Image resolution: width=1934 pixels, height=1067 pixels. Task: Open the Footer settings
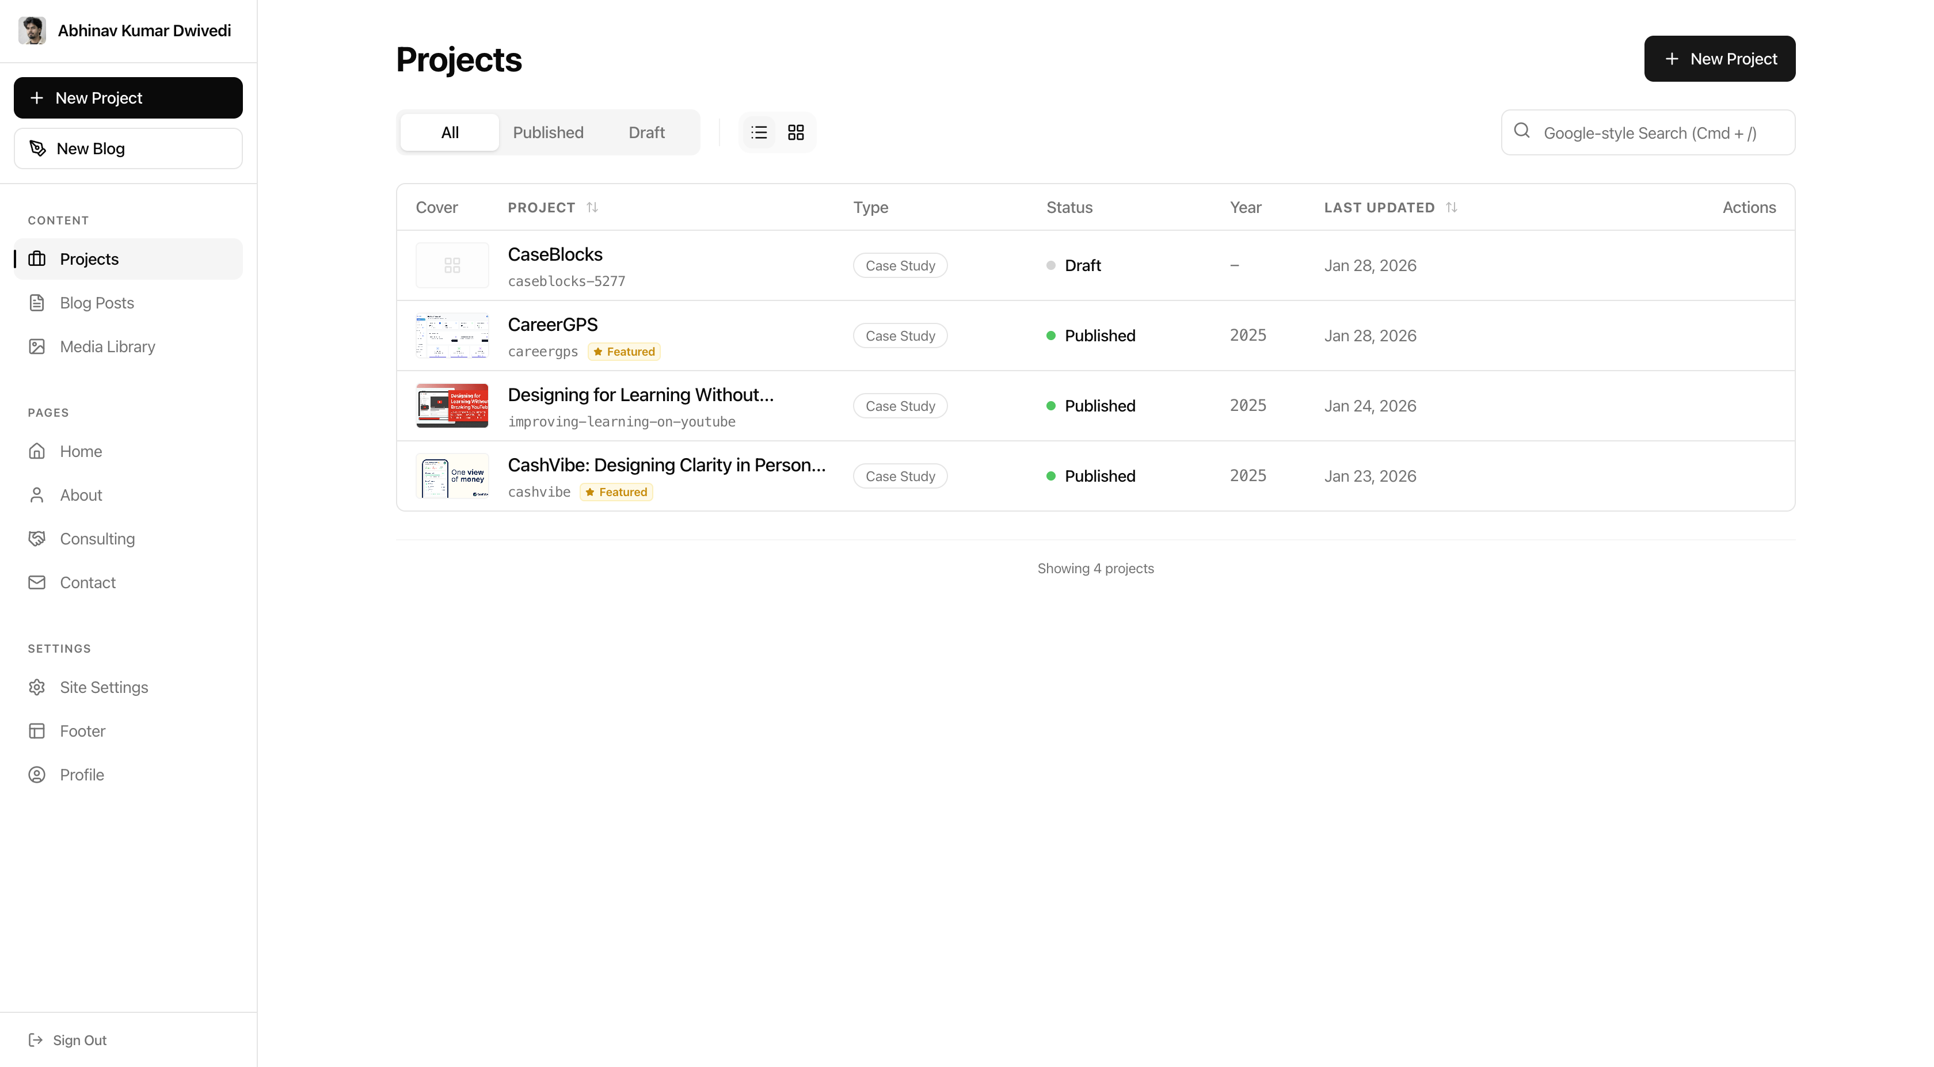coord(82,730)
